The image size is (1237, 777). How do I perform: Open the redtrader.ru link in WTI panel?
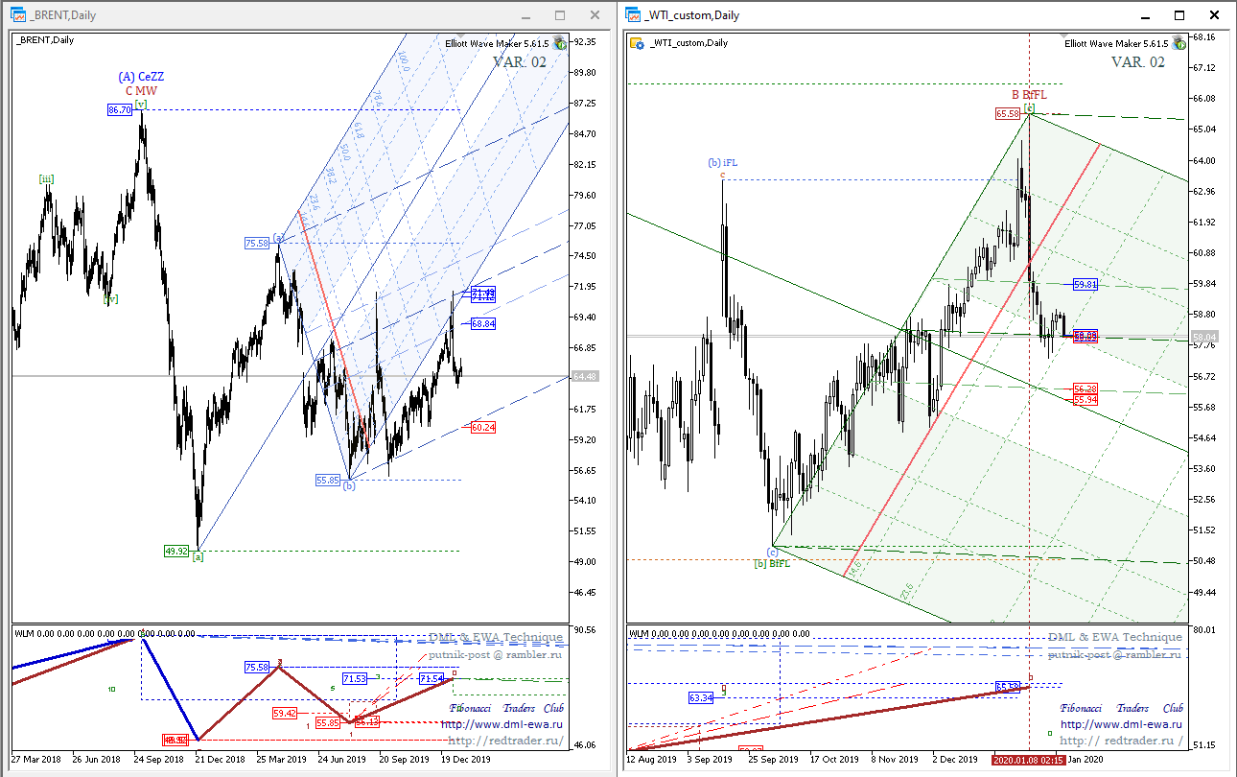pos(1121,741)
